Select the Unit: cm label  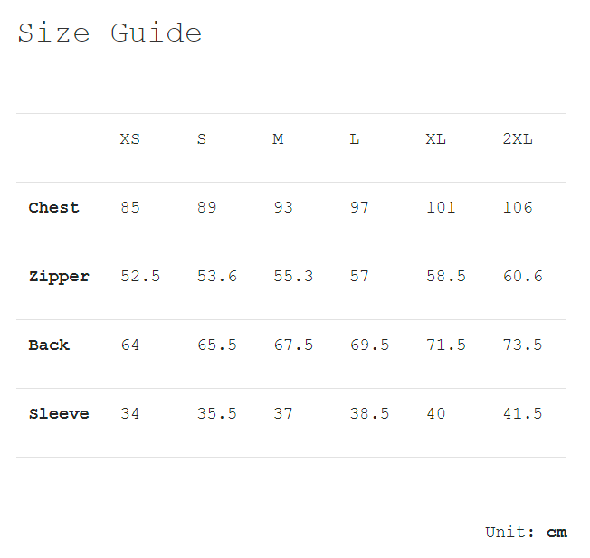tap(526, 532)
